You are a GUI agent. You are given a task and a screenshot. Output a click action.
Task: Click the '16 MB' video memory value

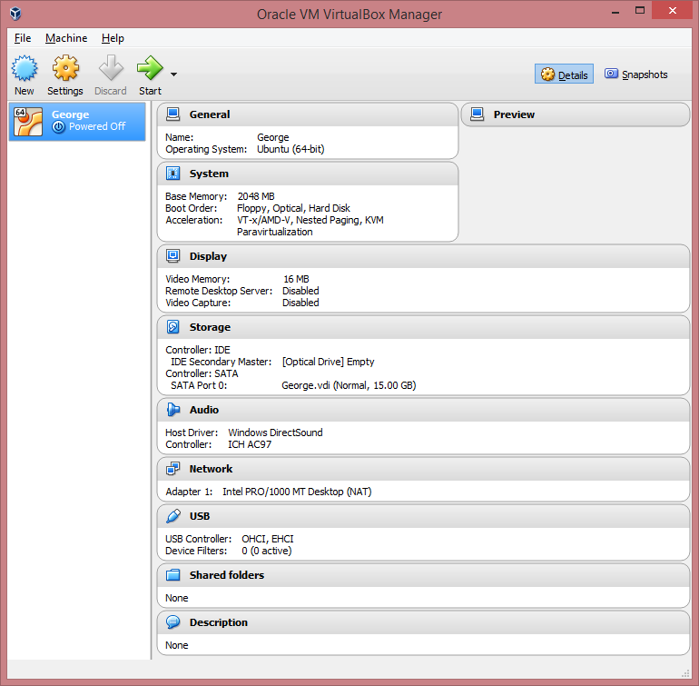[296, 279]
